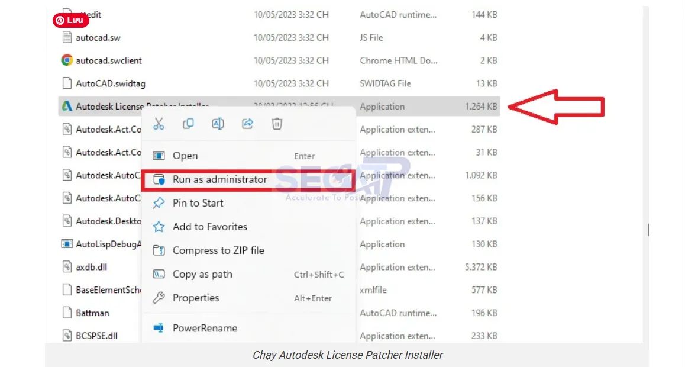The image size is (685, 367).
Task: Click the Battman file icon
Action: click(x=67, y=313)
